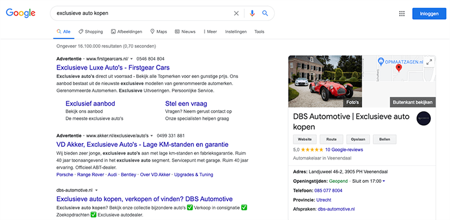Open the Exclusief aanbod sitelink
The height and width of the screenshot is (220, 450).
coord(90,104)
